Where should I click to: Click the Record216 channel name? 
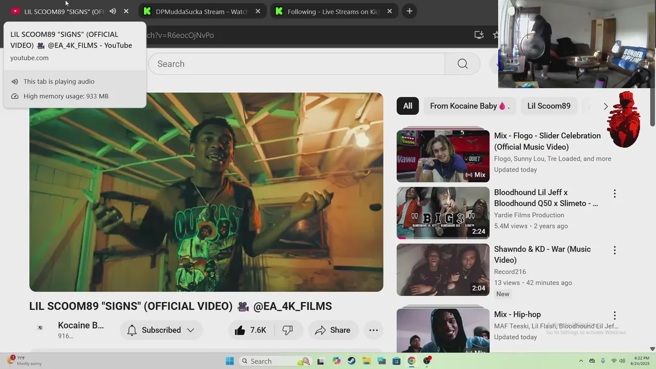coord(510,272)
